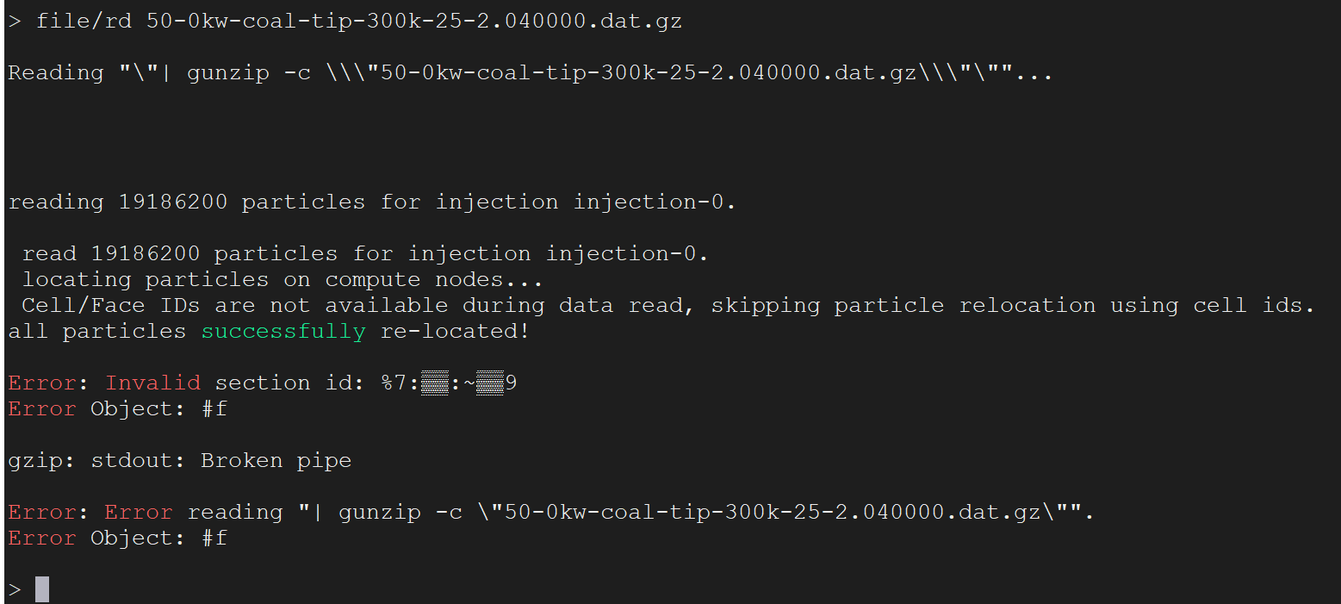The image size is (1341, 604).
Task: Click the 'Invalid section id' error line
Action: pyautogui.click(x=263, y=383)
